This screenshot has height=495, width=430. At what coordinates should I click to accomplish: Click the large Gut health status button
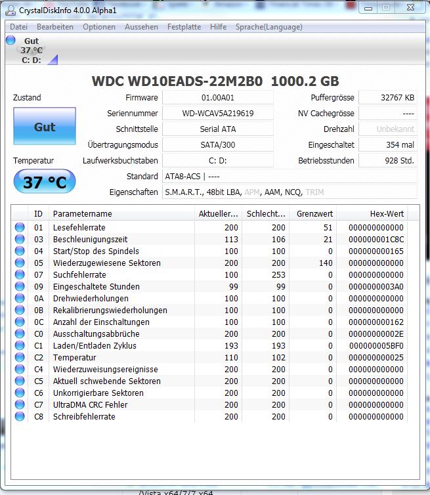(x=45, y=126)
